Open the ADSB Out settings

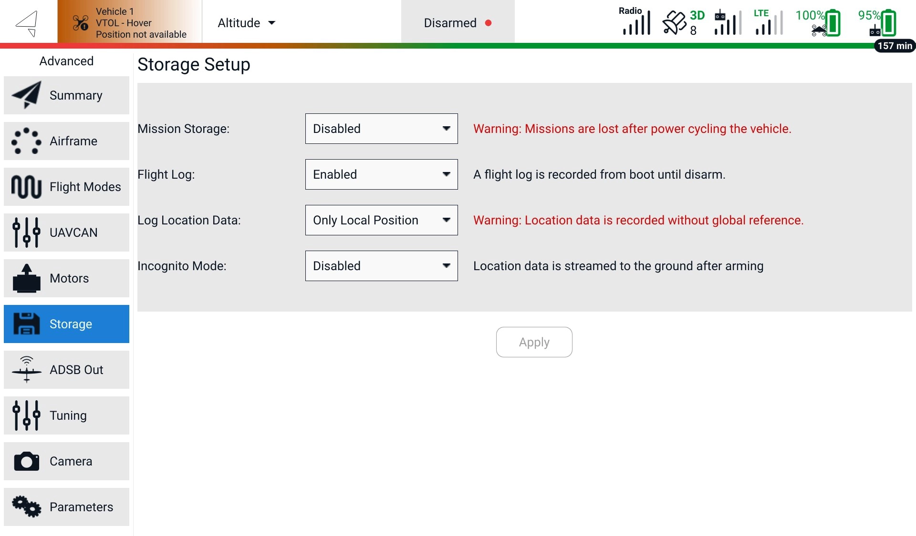click(x=66, y=370)
